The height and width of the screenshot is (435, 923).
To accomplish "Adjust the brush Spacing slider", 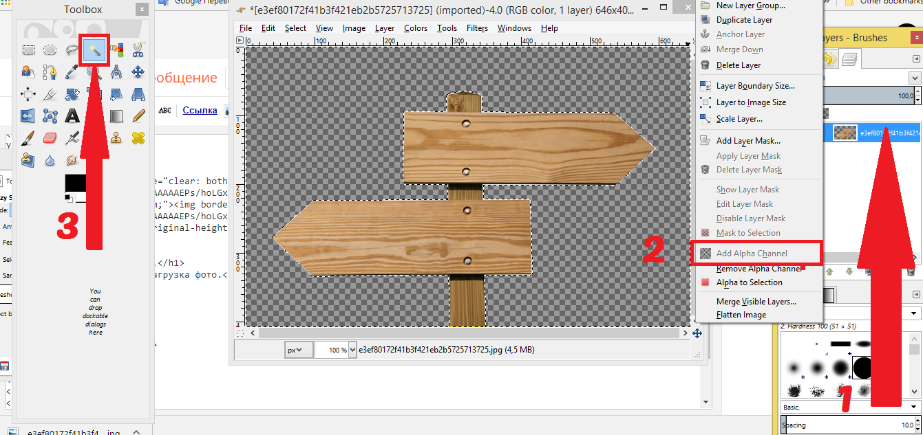I will point(848,425).
